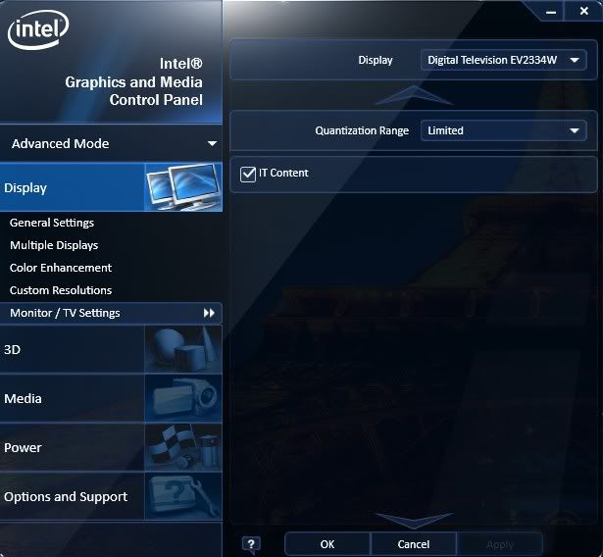Click the OK button
The width and height of the screenshot is (603, 557).
[x=327, y=544]
